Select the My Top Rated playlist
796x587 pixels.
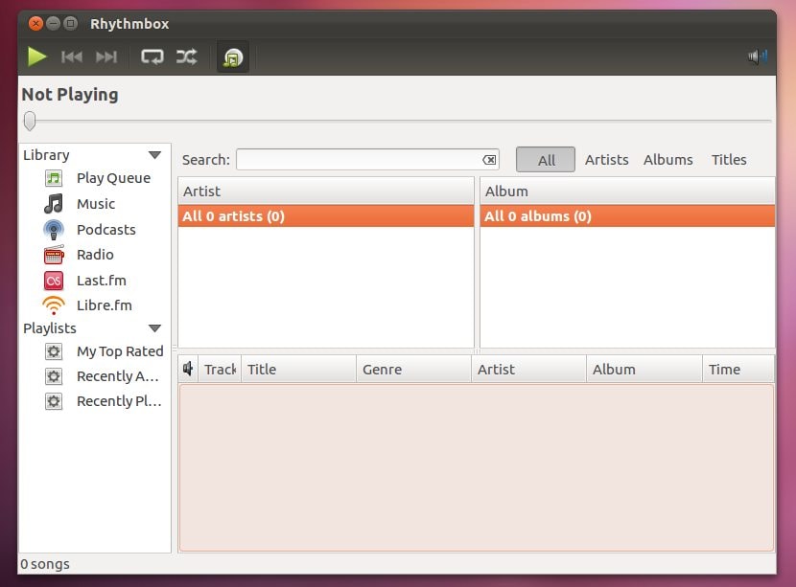(x=120, y=351)
